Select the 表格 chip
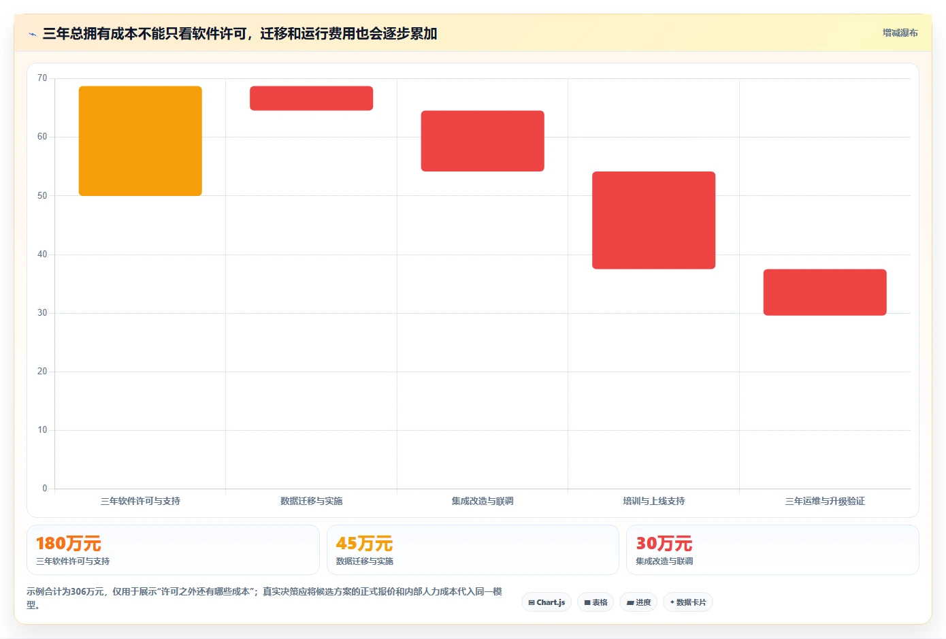The image size is (946, 639). (596, 602)
